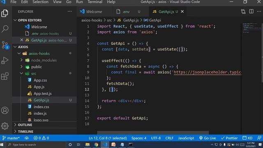Click axios-hooks breadcrumb segment
This screenshot has width=263, height=148.
[92, 20]
